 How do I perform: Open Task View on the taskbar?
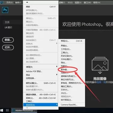pyautogui.click(x=7, y=110)
